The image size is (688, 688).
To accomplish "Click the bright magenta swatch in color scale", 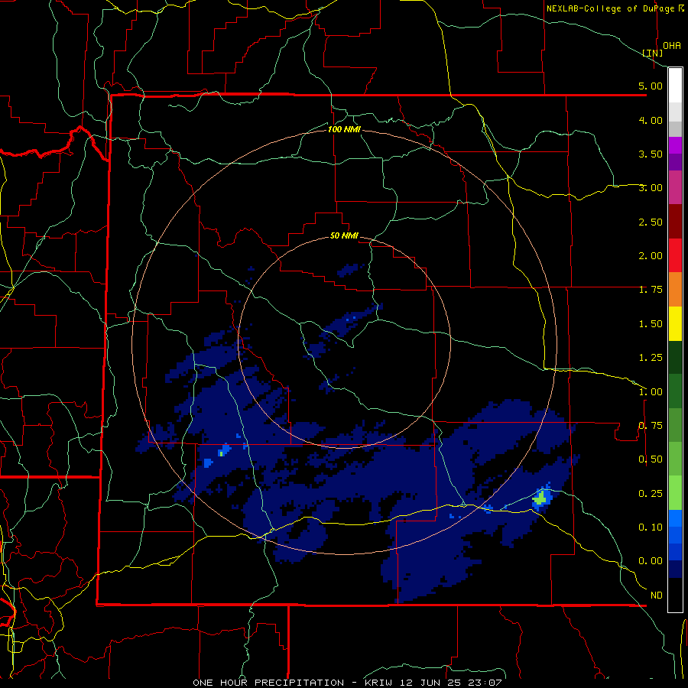I will 675,145.
